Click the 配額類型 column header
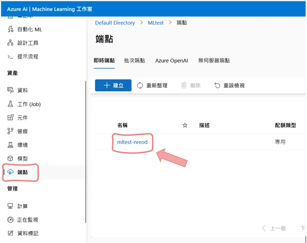 (285, 125)
